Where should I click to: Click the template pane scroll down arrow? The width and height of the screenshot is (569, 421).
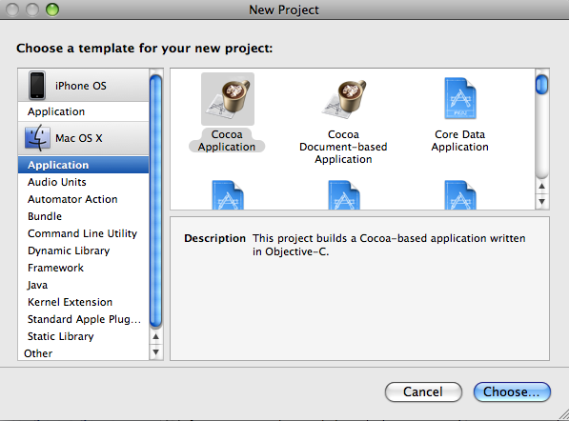[x=541, y=202]
